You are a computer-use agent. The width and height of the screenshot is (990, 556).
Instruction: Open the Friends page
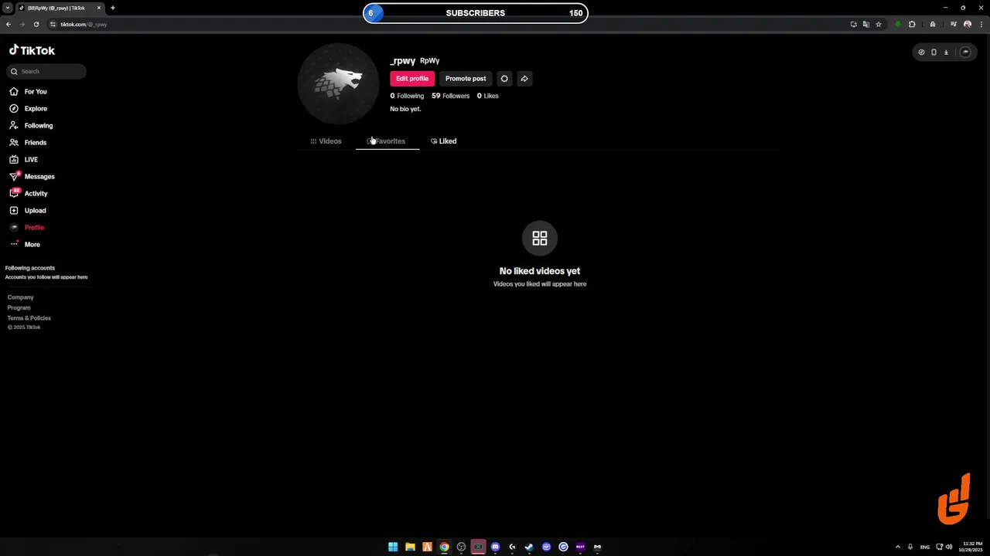[x=28, y=142]
